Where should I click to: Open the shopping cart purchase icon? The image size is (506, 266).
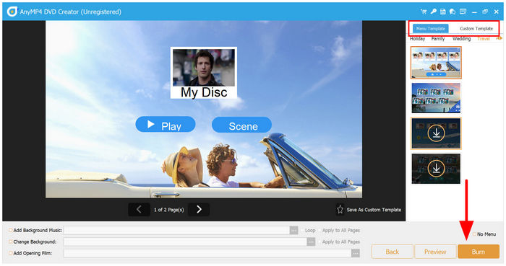pos(424,12)
